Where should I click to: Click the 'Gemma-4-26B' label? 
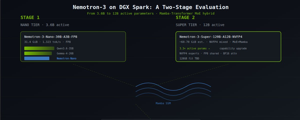click(65, 53)
